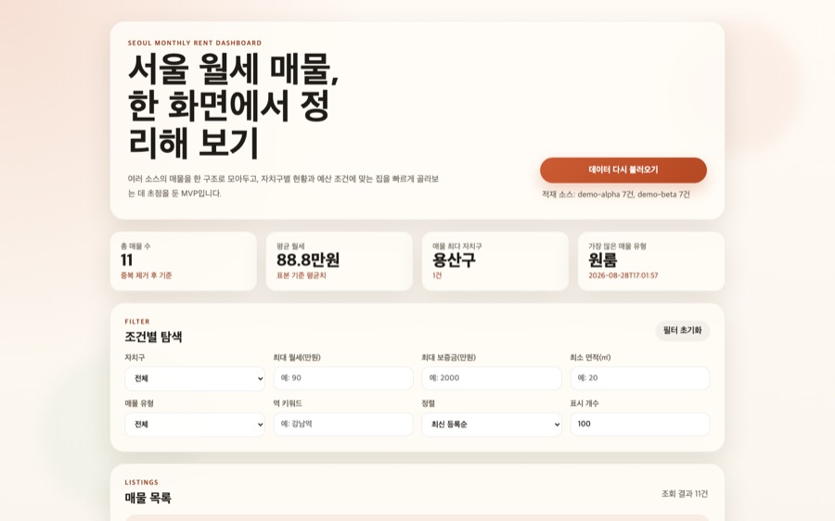Click the 조건별 탐색 heading
This screenshot has width=835, height=521.
[x=153, y=337]
